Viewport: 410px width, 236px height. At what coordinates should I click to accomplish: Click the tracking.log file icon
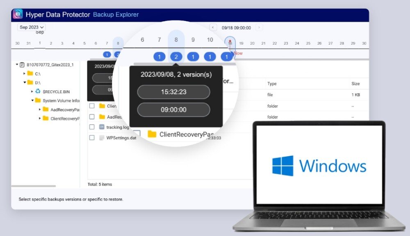[102, 127]
